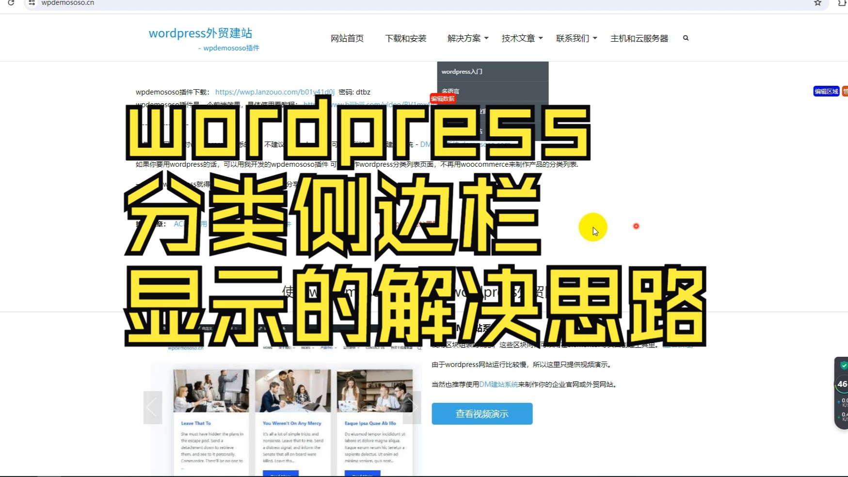Show previous slide with left carousel arrow

152,407
